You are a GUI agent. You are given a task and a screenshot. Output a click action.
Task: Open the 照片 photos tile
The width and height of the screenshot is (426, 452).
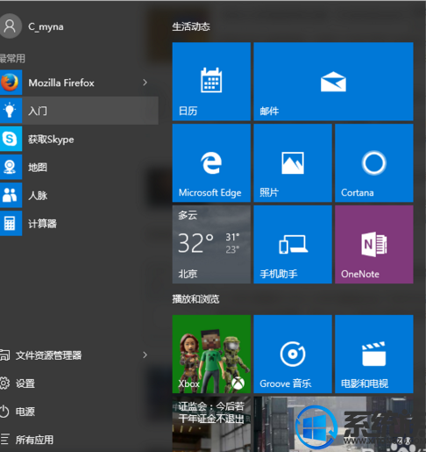(293, 163)
